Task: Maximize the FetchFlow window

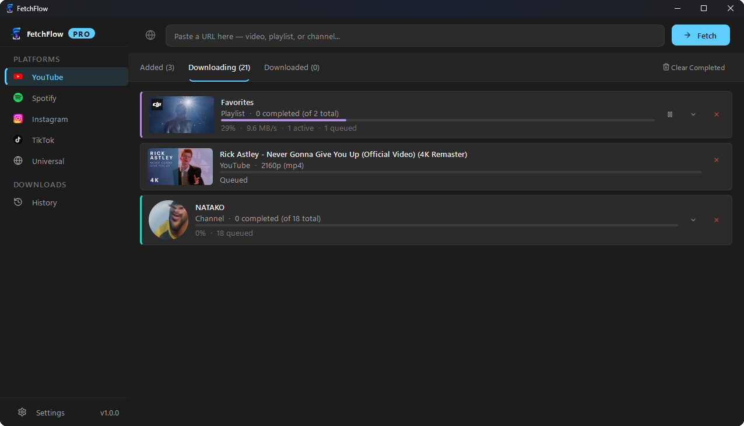Action: tap(704, 8)
